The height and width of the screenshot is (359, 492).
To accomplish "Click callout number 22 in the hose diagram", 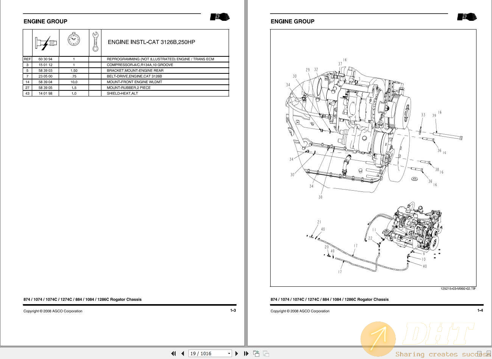I will pyautogui.click(x=371, y=238).
